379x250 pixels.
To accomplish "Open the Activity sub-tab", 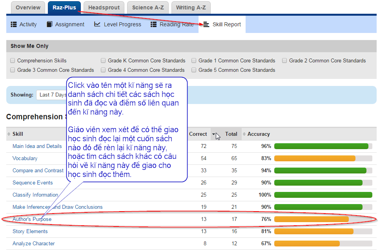I will click(24, 24).
